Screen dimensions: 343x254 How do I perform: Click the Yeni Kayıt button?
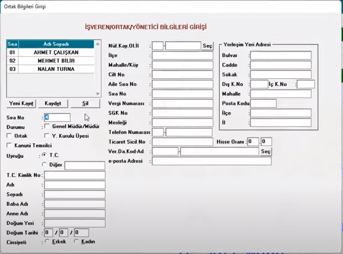23,104
